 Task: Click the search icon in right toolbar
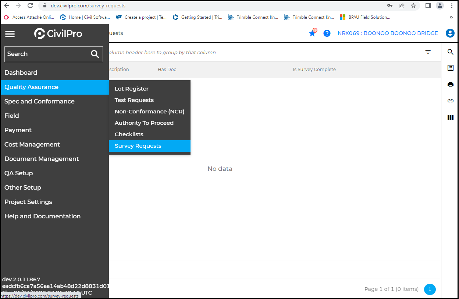point(450,52)
